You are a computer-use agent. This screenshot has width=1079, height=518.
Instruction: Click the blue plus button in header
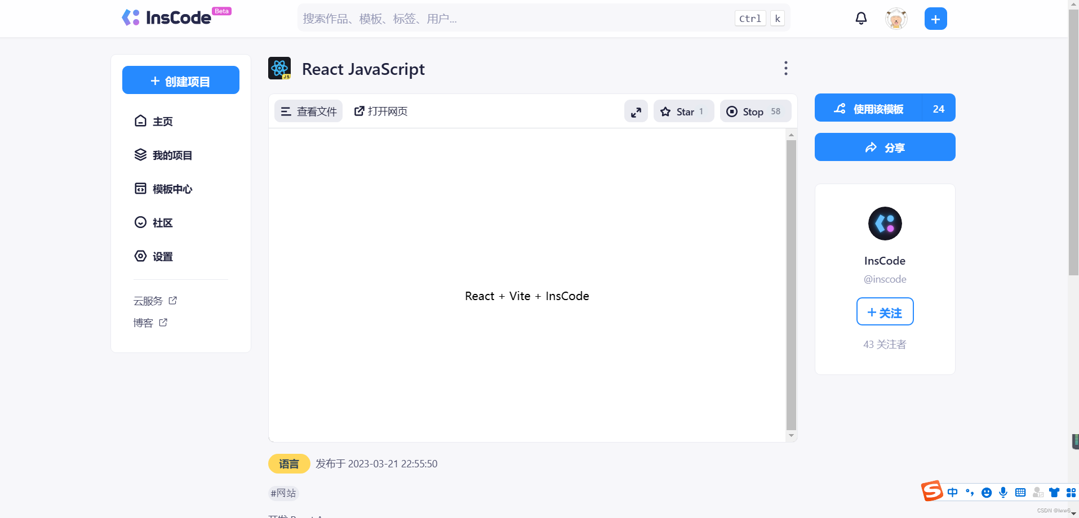(x=935, y=19)
